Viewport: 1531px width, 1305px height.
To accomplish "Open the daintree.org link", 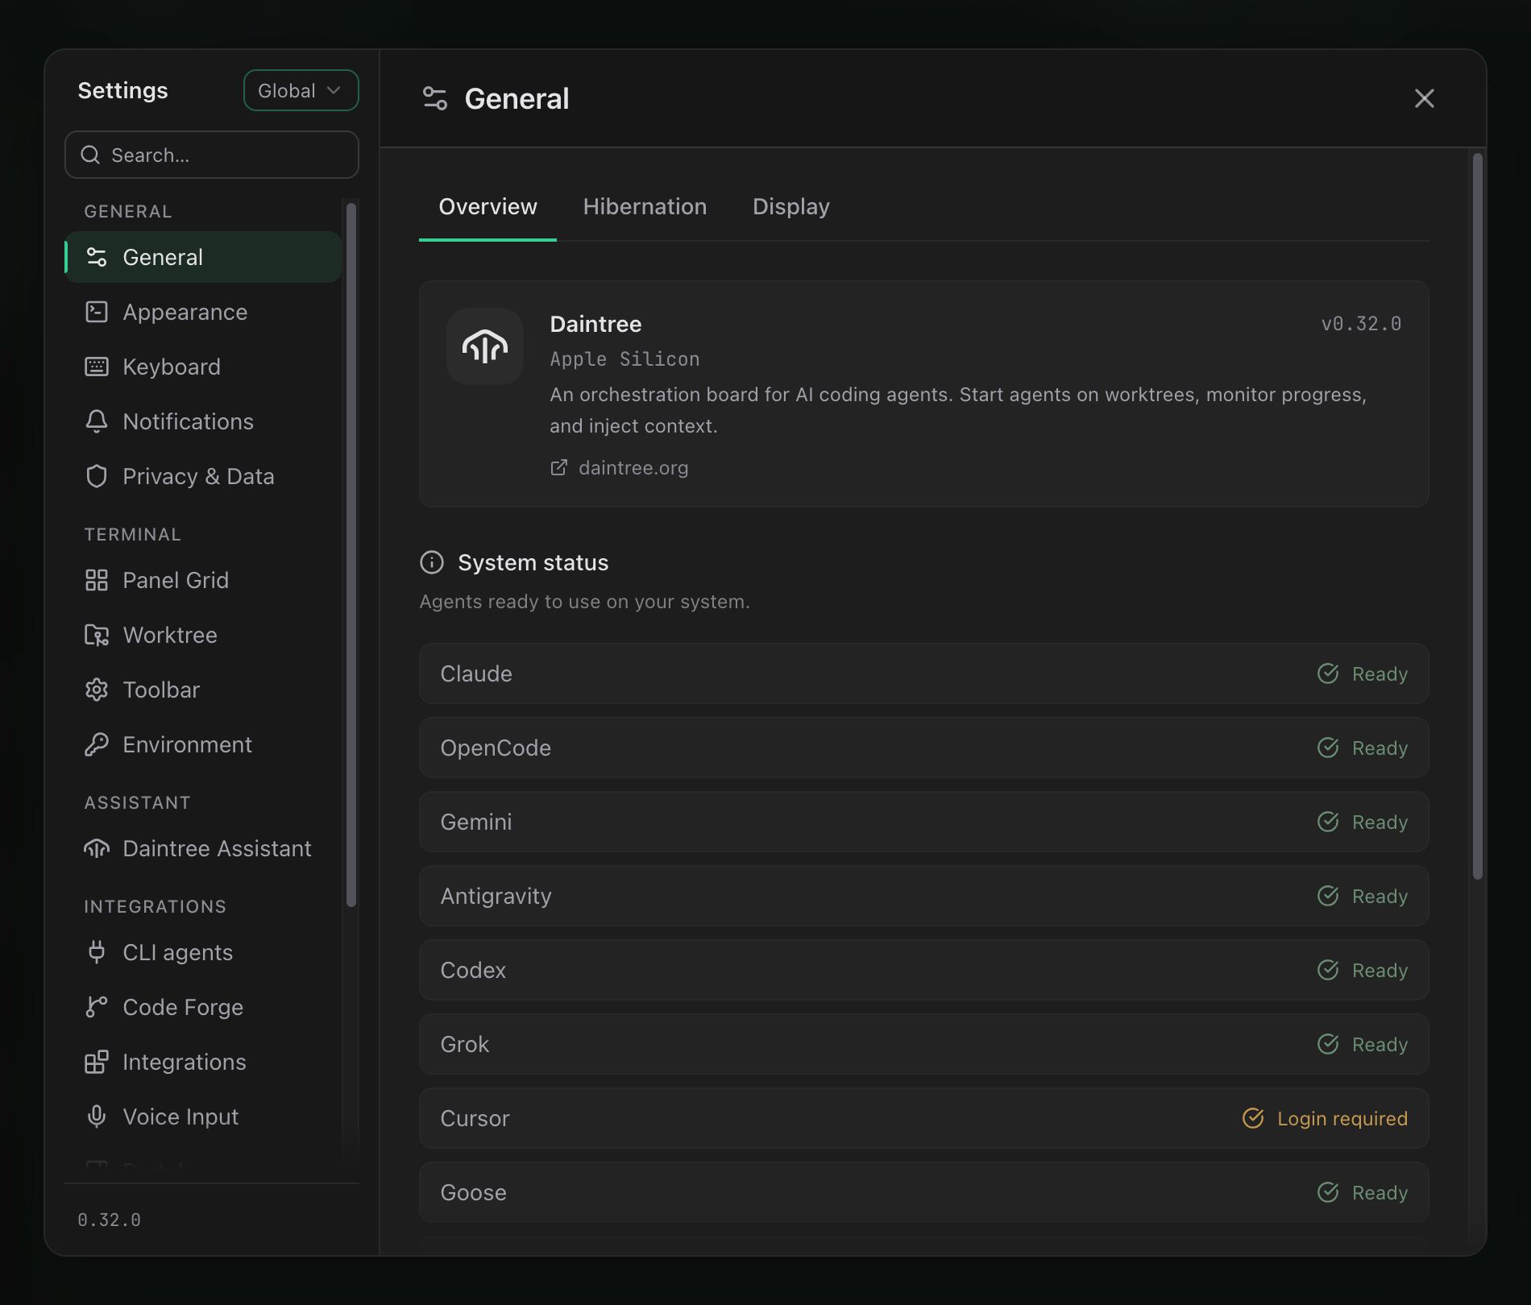I will 633,468.
